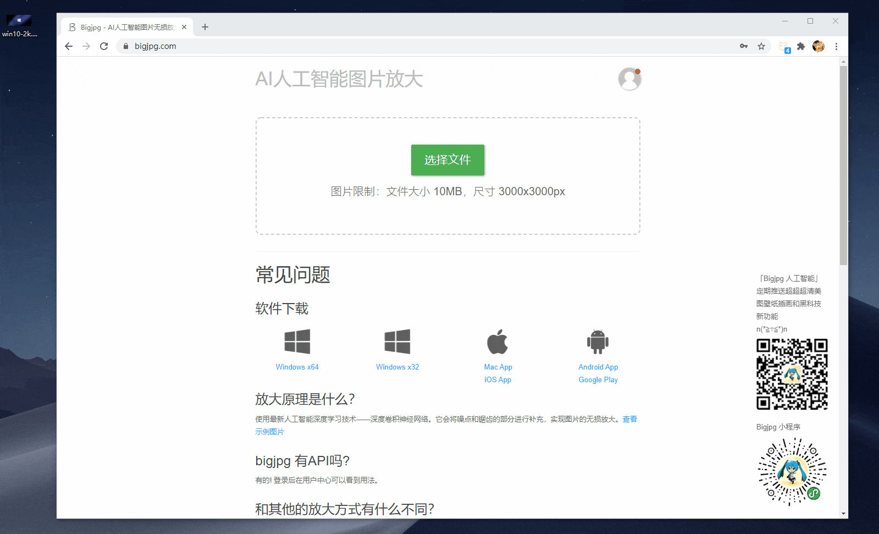Select the win10-2k desktop icon

pyautogui.click(x=20, y=25)
